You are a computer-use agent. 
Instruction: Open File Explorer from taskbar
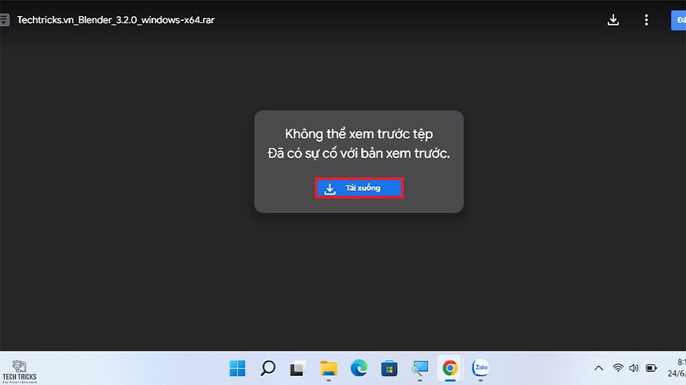pyautogui.click(x=328, y=368)
